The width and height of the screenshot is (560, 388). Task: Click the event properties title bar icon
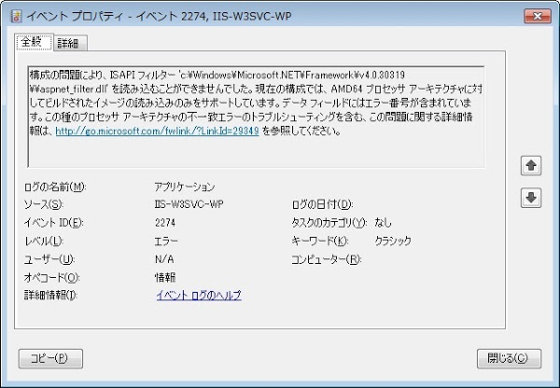[16, 17]
